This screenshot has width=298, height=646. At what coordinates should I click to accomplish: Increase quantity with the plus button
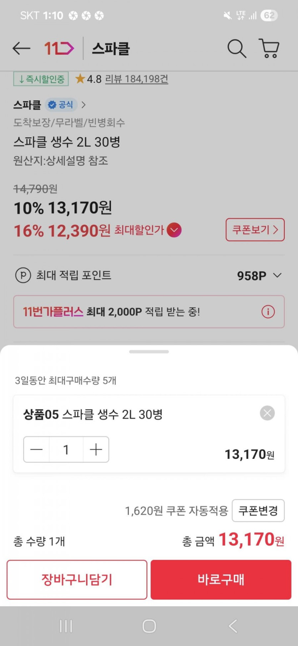(x=96, y=450)
